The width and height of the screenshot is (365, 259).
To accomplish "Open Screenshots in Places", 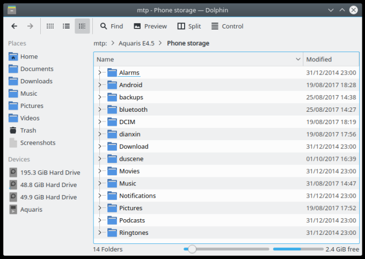I will (x=32, y=143).
